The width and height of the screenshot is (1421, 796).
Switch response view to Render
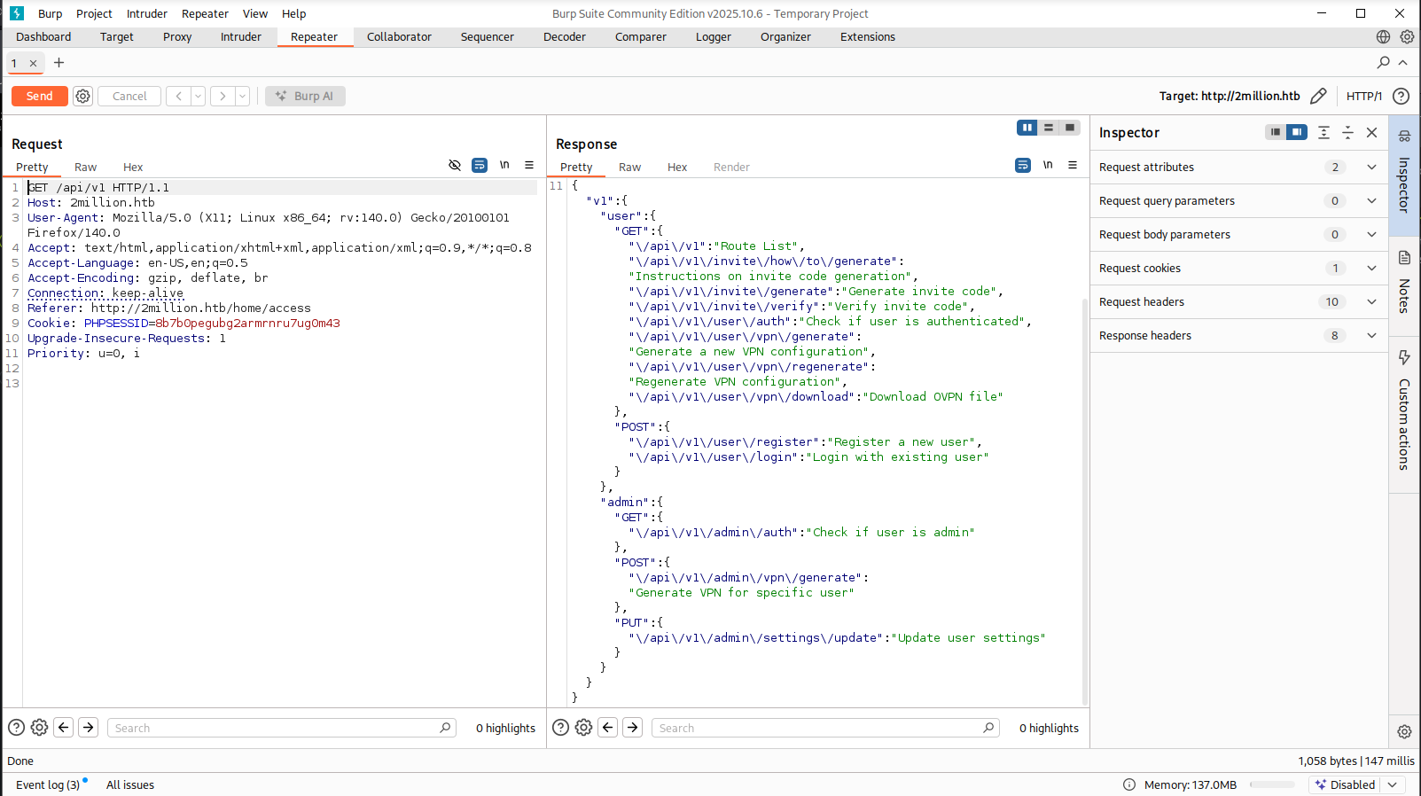[731, 167]
